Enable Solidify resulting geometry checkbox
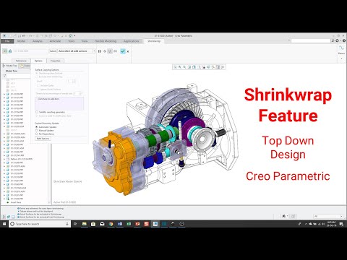The image size is (347, 260). pos(37,112)
